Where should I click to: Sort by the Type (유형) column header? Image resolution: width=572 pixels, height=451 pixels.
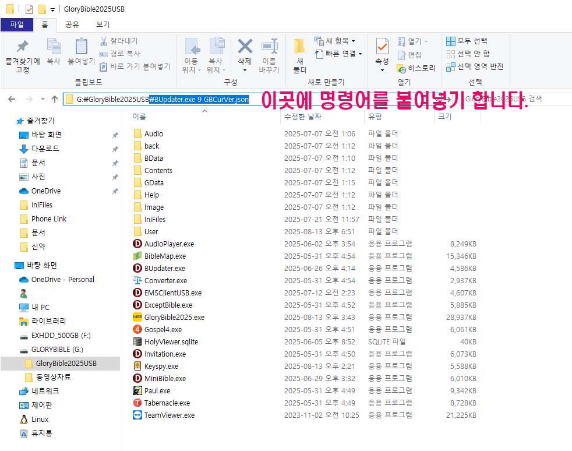tap(375, 117)
